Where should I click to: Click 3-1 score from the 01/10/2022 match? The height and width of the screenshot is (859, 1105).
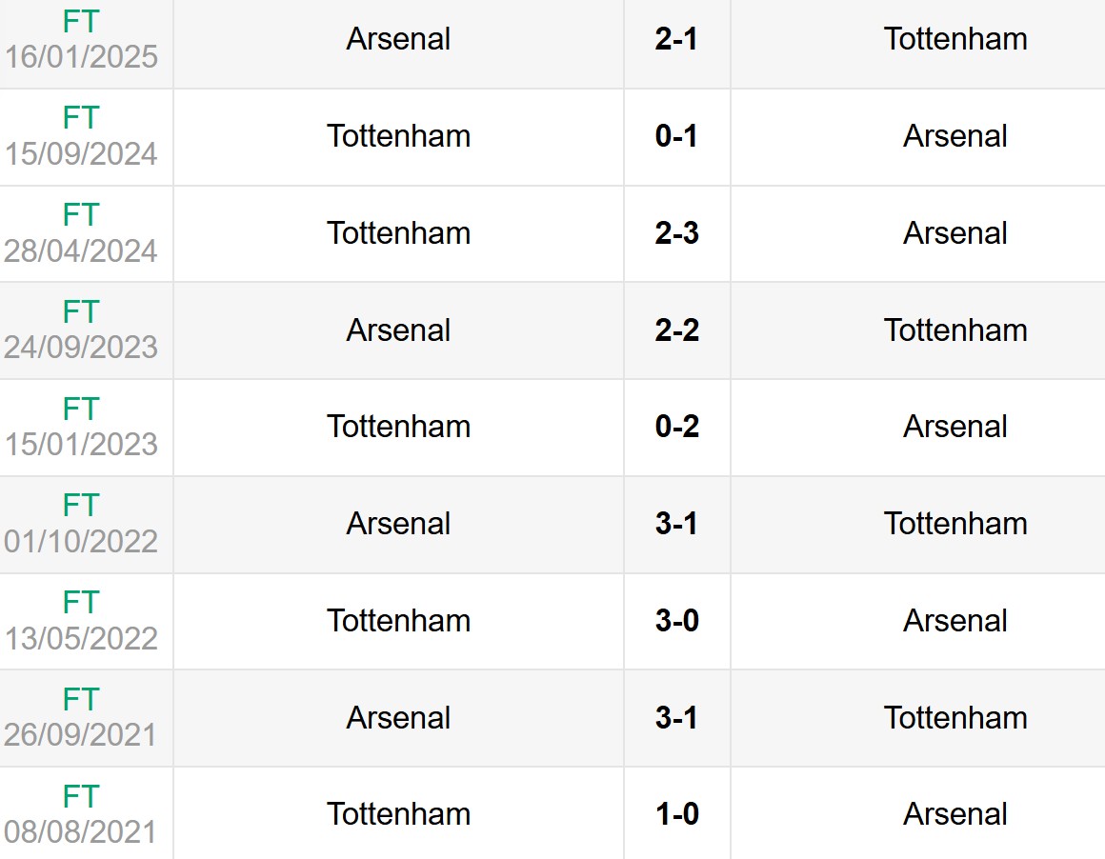tap(676, 524)
